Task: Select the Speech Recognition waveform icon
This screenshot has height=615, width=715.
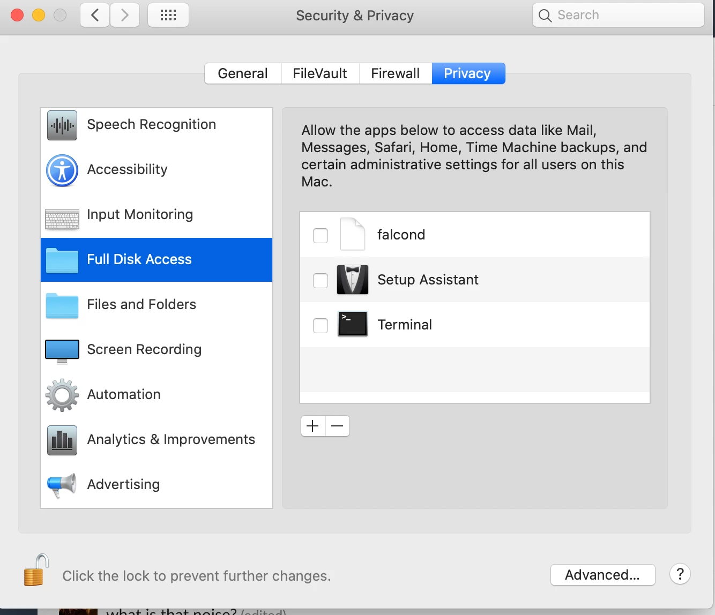Action: pos(62,125)
